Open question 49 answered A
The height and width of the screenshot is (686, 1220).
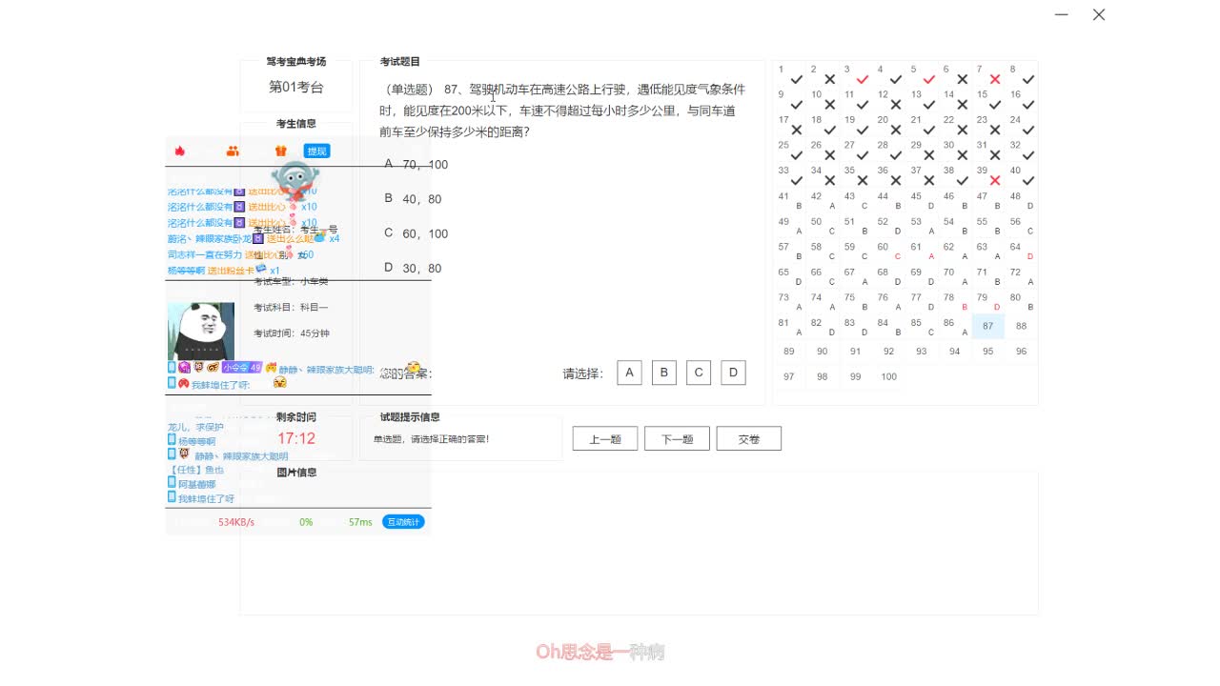789,226
